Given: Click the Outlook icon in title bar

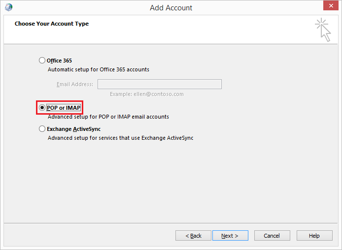Looking at the screenshot, I should coord(9,7).
